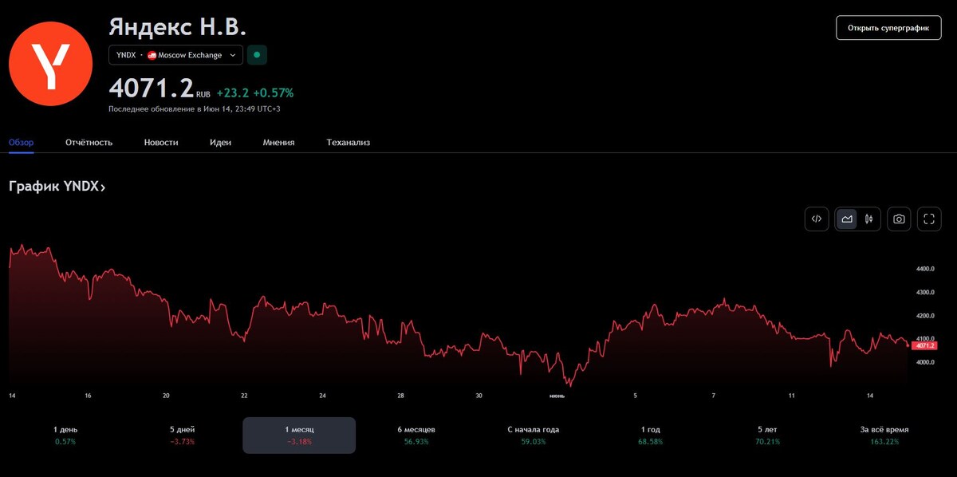Click the +23.2 +0.57% change value

tap(255, 93)
